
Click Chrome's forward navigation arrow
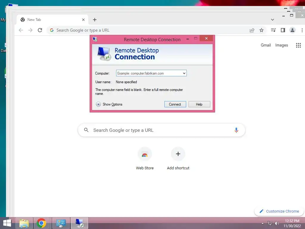coord(30,30)
